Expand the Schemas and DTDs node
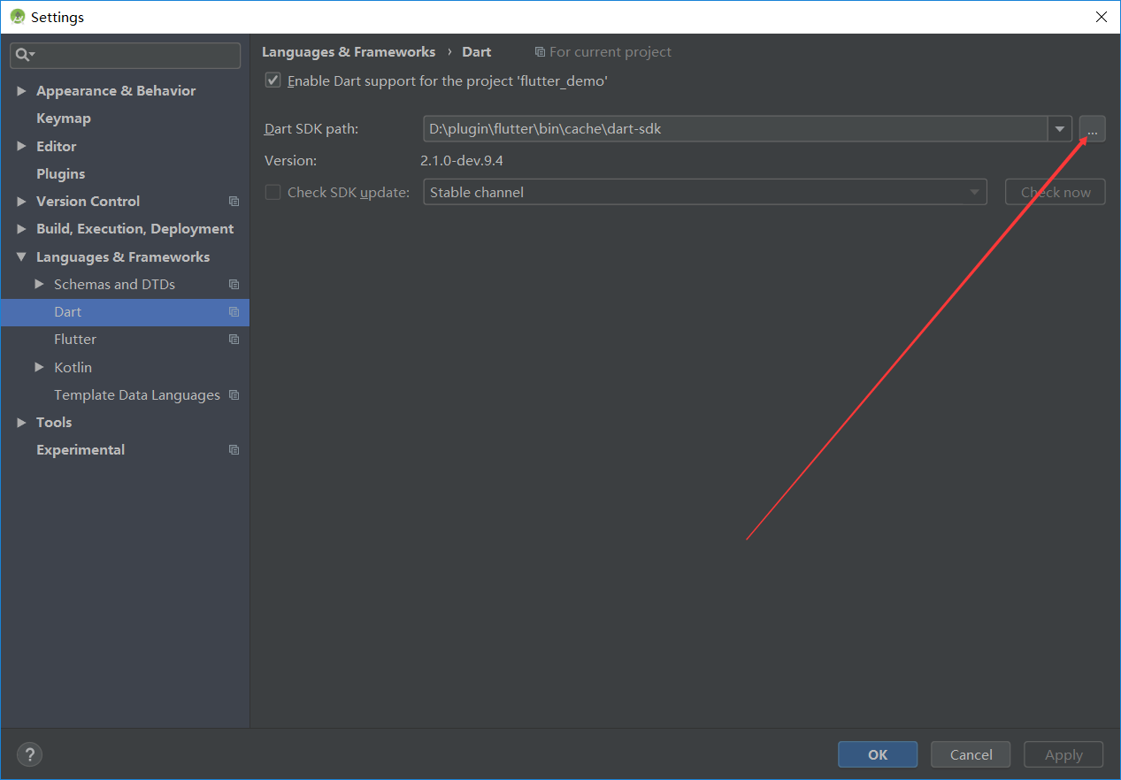This screenshot has width=1121, height=780. (39, 285)
